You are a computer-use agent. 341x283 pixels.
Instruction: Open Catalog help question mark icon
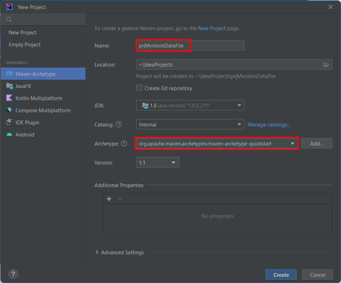(119, 124)
